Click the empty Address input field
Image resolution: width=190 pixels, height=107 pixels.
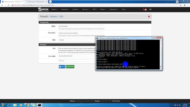[76, 61]
